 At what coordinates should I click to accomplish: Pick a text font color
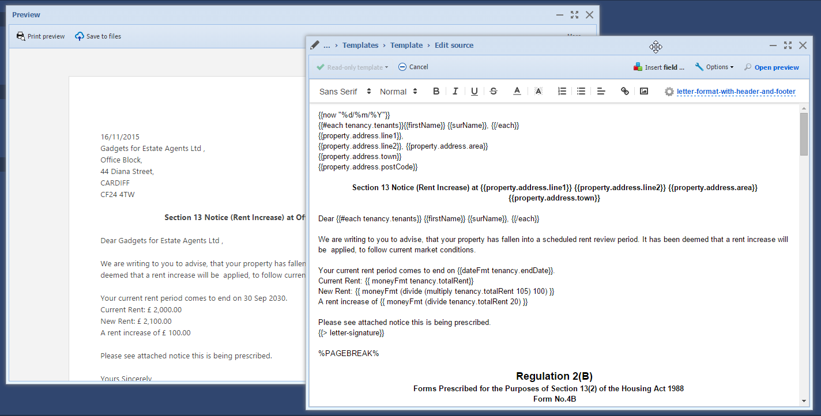[517, 92]
